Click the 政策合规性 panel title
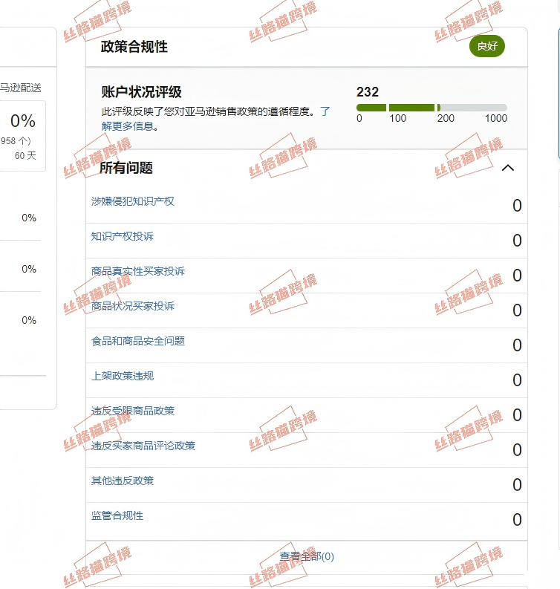 pyautogui.click(x=134, y=47)
